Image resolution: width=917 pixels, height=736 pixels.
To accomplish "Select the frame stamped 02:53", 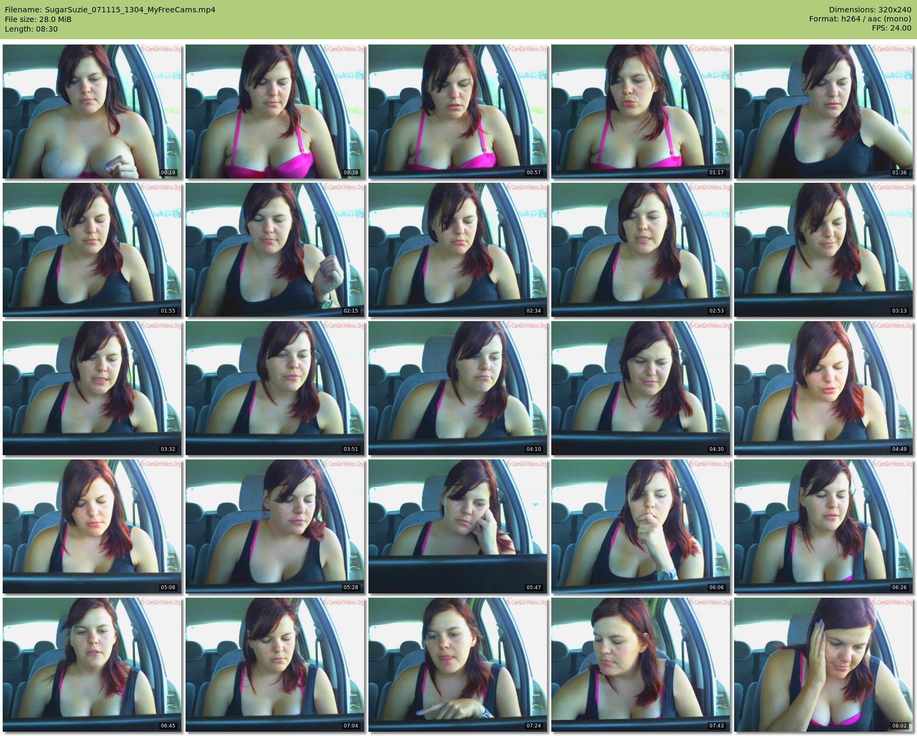I will [641, 250].
